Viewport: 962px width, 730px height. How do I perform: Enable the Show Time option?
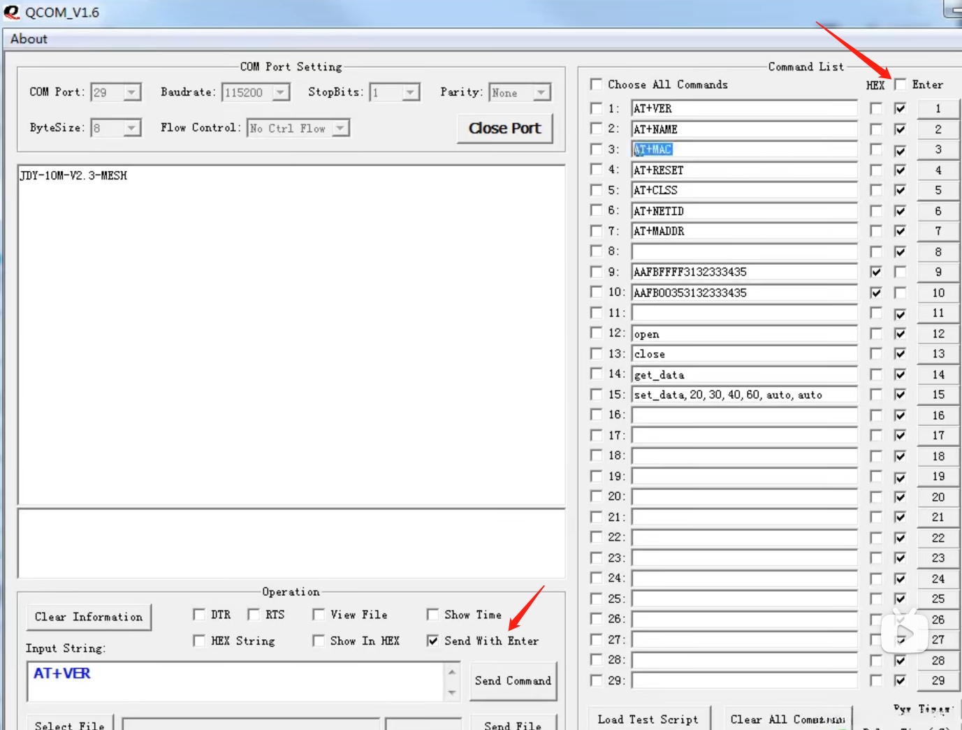coord(432,615)
